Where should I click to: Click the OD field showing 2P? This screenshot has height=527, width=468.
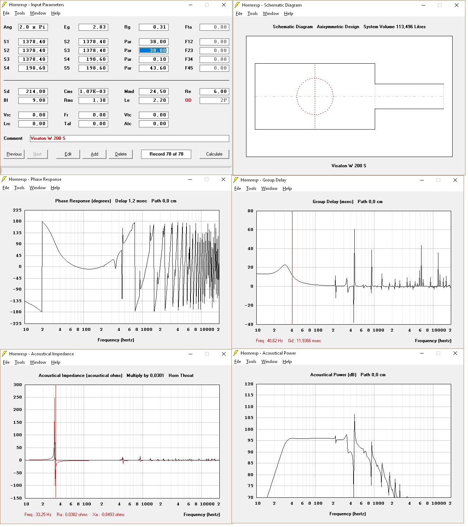pyautogui.click(x=214, y=100)
